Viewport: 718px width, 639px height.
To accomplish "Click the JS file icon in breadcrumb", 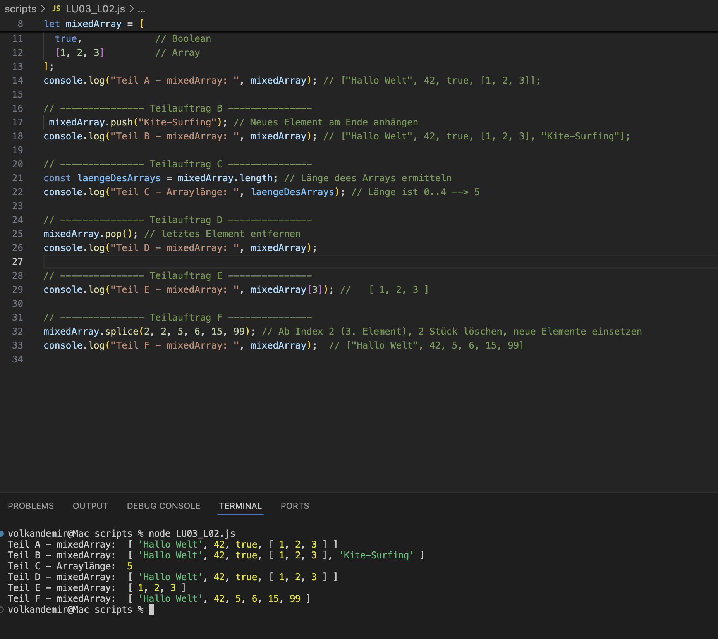I will coord(57,9).
